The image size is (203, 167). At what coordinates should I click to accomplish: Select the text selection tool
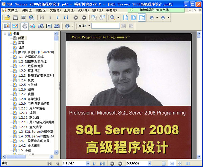49,26
